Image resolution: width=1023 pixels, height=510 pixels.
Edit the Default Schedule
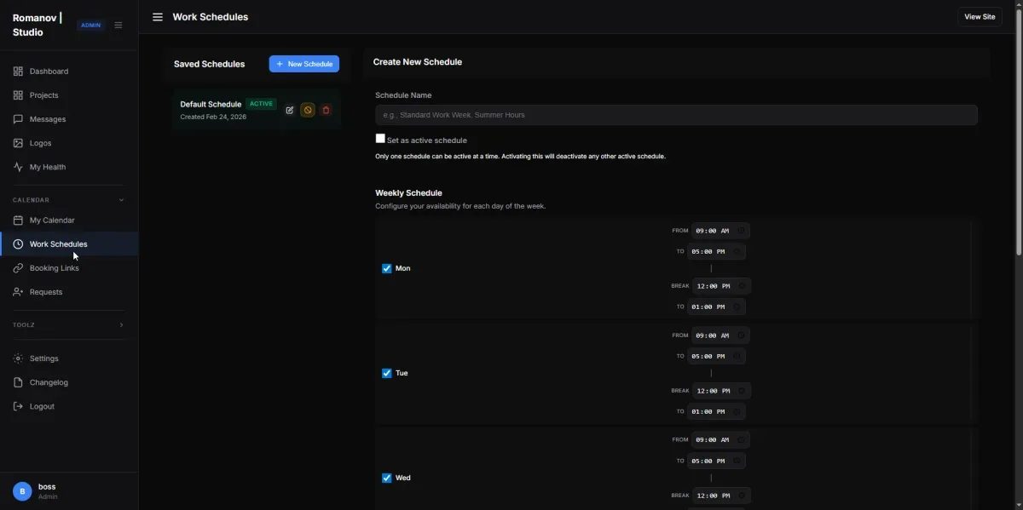(290, 111)
